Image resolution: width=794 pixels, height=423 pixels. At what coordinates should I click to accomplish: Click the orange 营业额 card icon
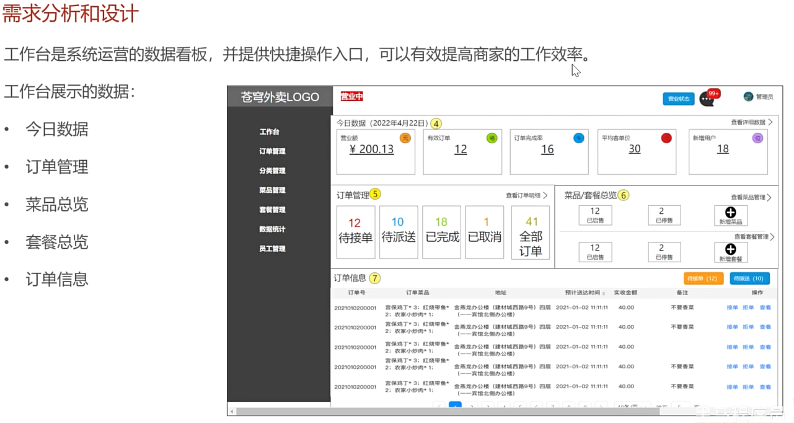[x=405, y=138]
